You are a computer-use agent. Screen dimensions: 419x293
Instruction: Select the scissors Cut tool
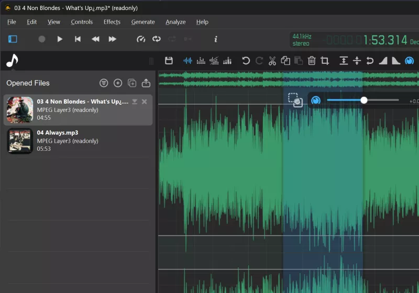click(272, 61)
